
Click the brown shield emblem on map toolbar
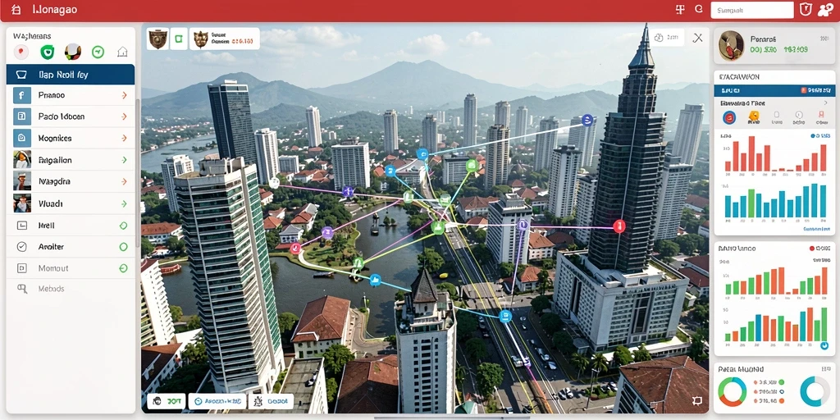[157, 39]
